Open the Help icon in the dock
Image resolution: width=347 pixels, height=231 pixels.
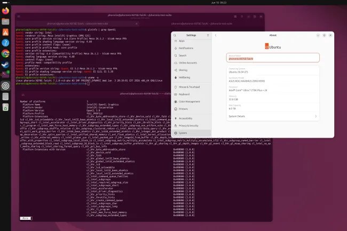point(5,43)
